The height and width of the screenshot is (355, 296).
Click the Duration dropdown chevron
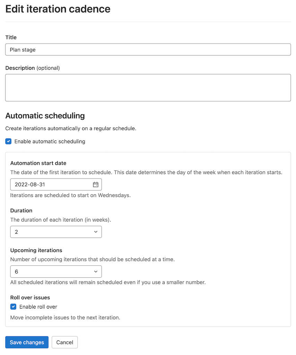tap(96, 232)
